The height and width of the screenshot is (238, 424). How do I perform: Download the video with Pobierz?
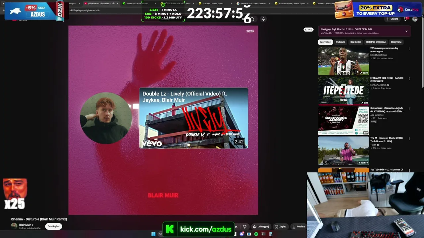coord(298,227)
